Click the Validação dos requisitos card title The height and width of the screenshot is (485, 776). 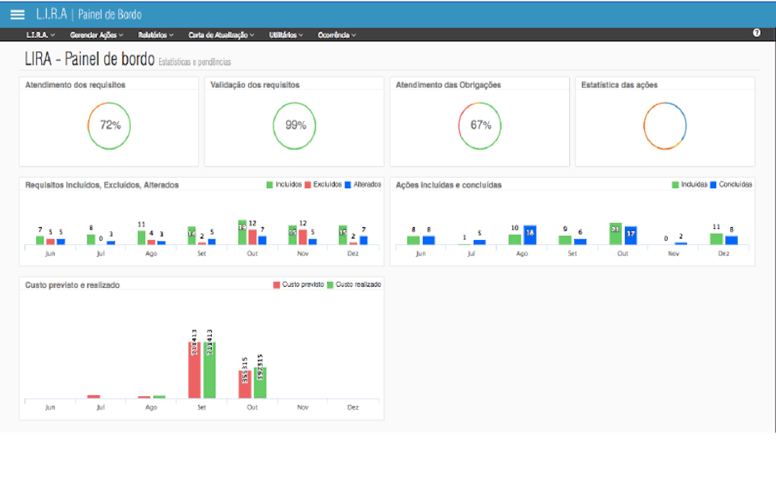tap(255, 85)
